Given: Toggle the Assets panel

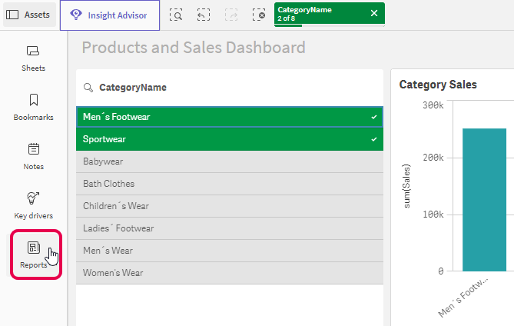Looking at the screenshot, I should point(28,15).
